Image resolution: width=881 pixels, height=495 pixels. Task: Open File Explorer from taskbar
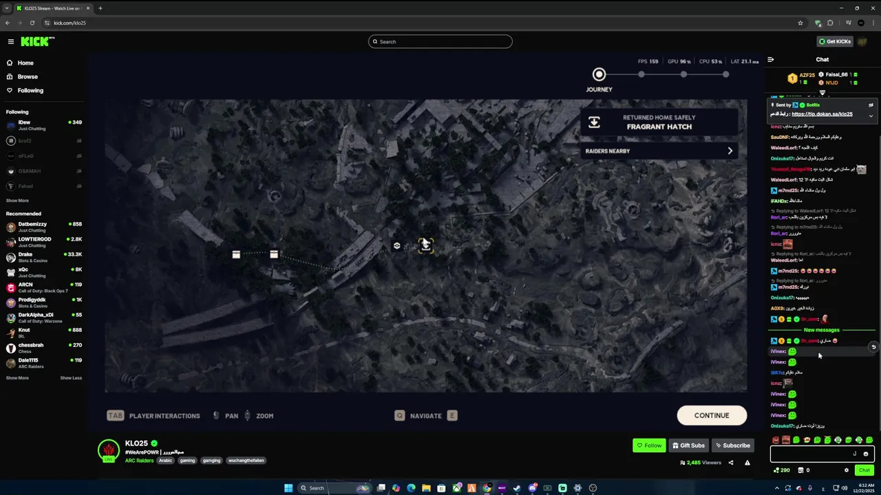coord(426,488)
